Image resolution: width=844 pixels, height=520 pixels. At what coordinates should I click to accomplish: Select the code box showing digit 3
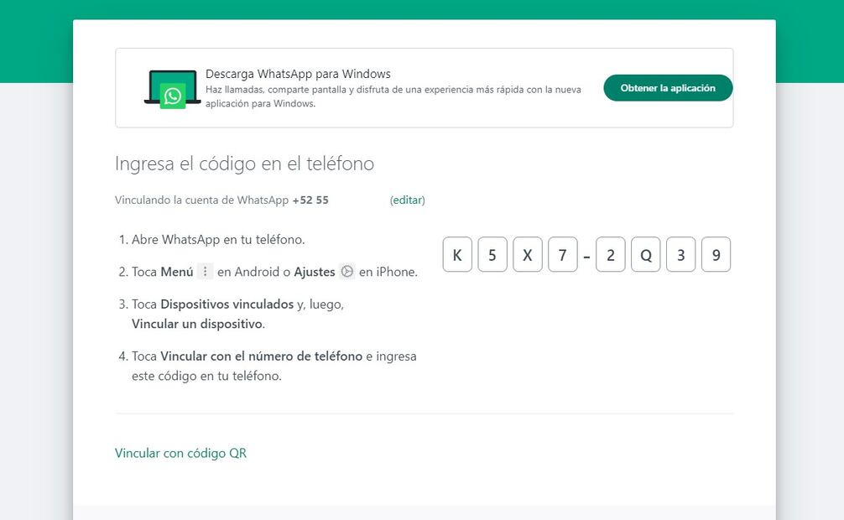680,255
